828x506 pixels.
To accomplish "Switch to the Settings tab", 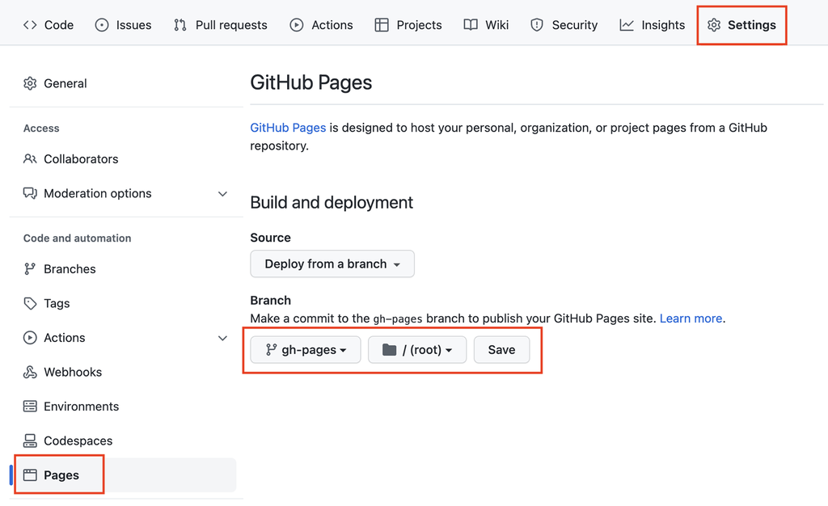I will coord(741,24).
